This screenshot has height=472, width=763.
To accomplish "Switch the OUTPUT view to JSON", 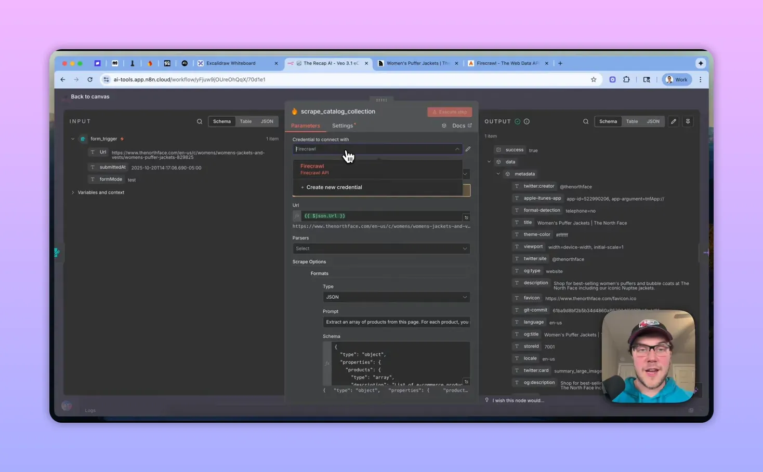I will point(653,121).
